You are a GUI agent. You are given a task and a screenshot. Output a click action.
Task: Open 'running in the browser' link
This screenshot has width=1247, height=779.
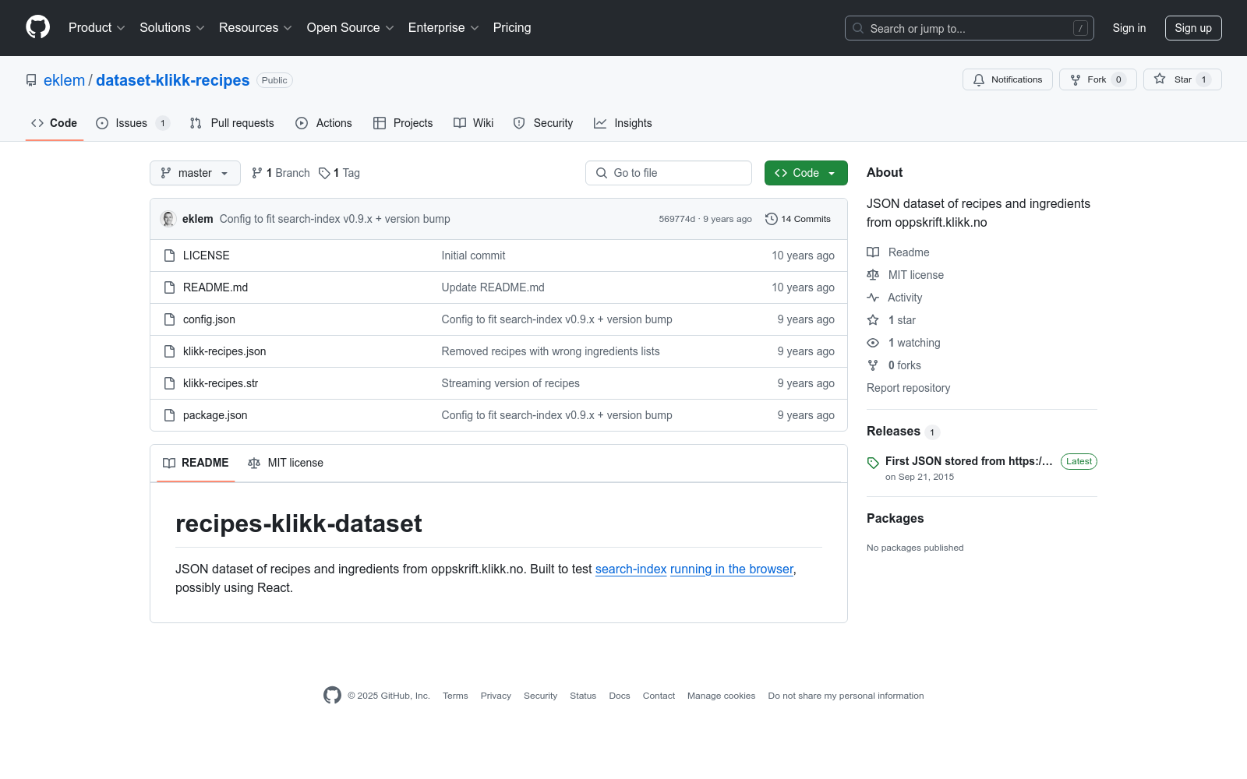pos(732,569)
